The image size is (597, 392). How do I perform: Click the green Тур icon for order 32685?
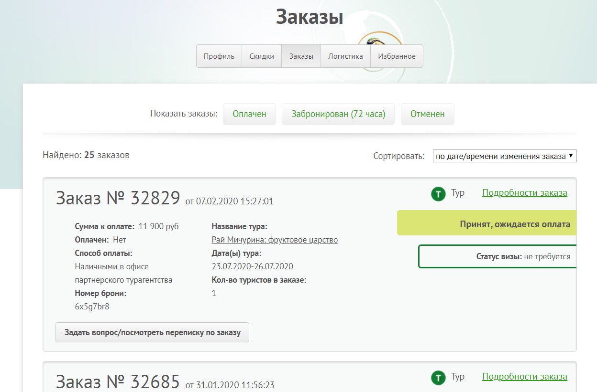point(438,378)
